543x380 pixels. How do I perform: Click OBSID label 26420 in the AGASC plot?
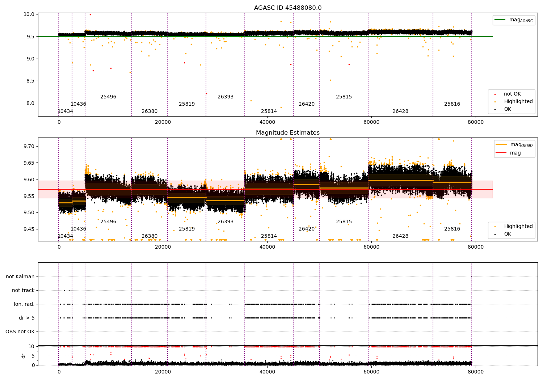tap(307, 104)
